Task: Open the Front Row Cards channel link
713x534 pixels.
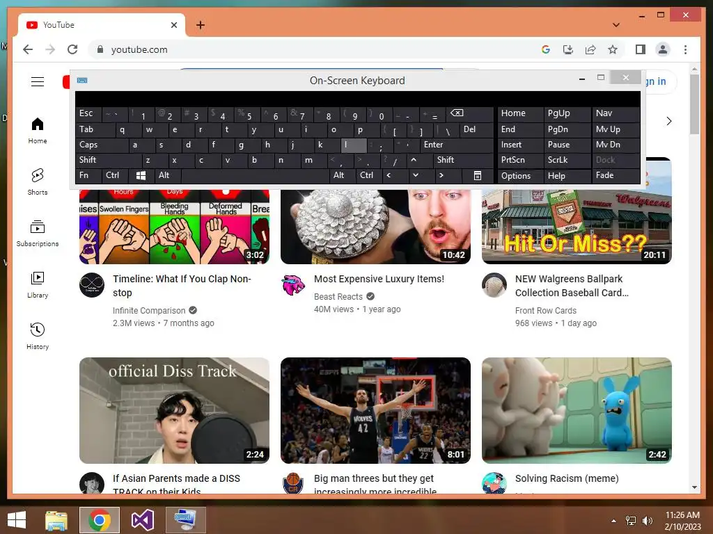Action: click(x=546, y=311)
